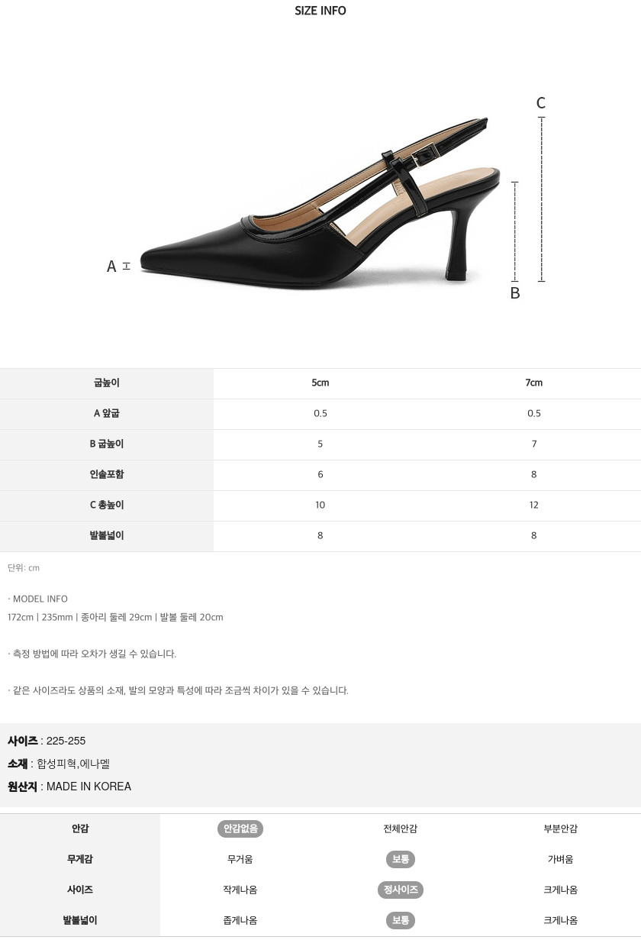
Task: Select the 보통 badge in 무게감 row
Action: point(401,859)
